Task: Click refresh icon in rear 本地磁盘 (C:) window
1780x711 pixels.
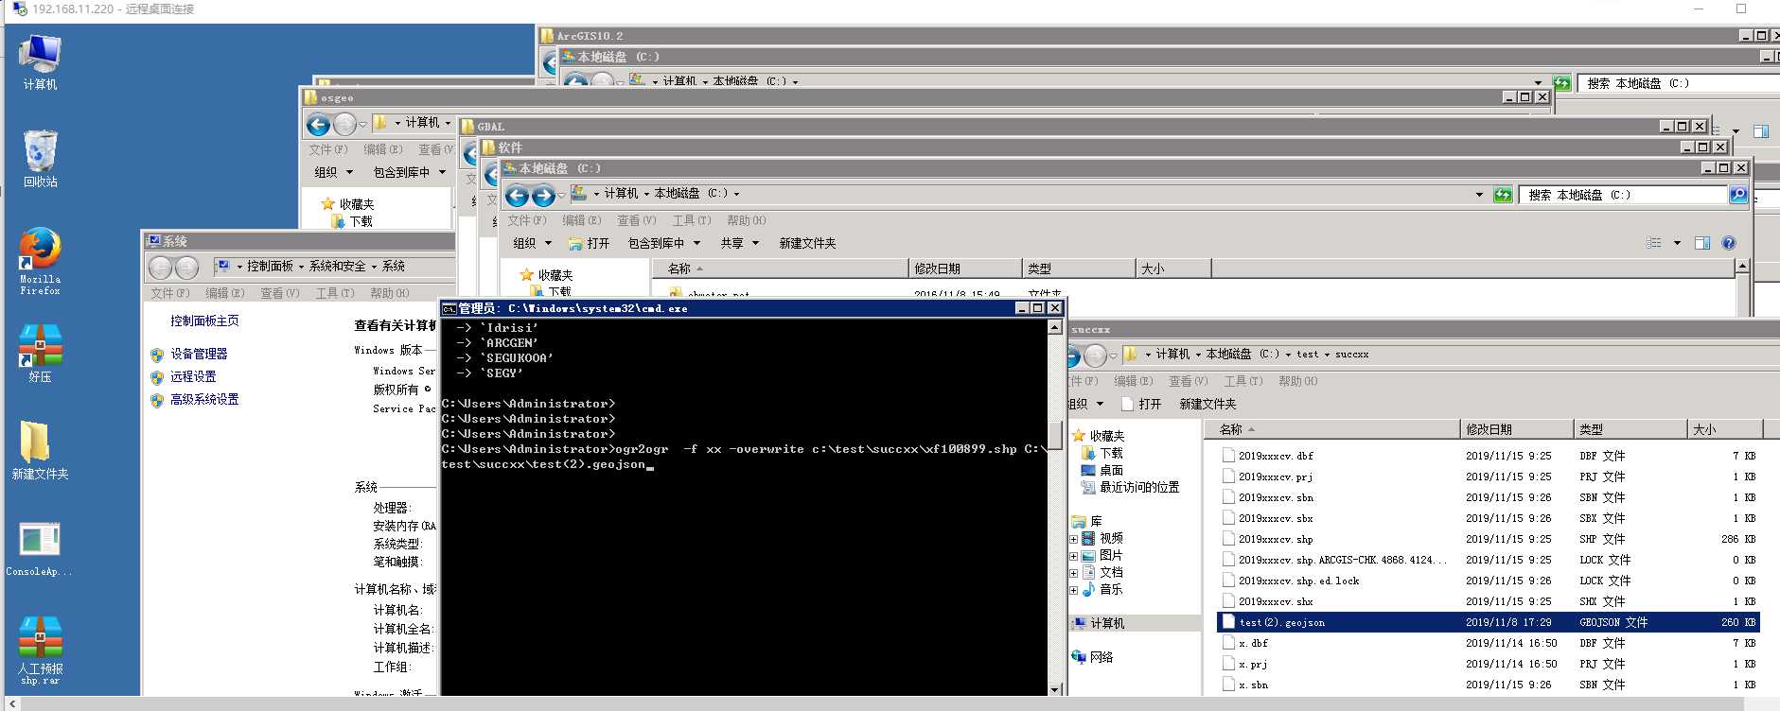Action: 1561,83
